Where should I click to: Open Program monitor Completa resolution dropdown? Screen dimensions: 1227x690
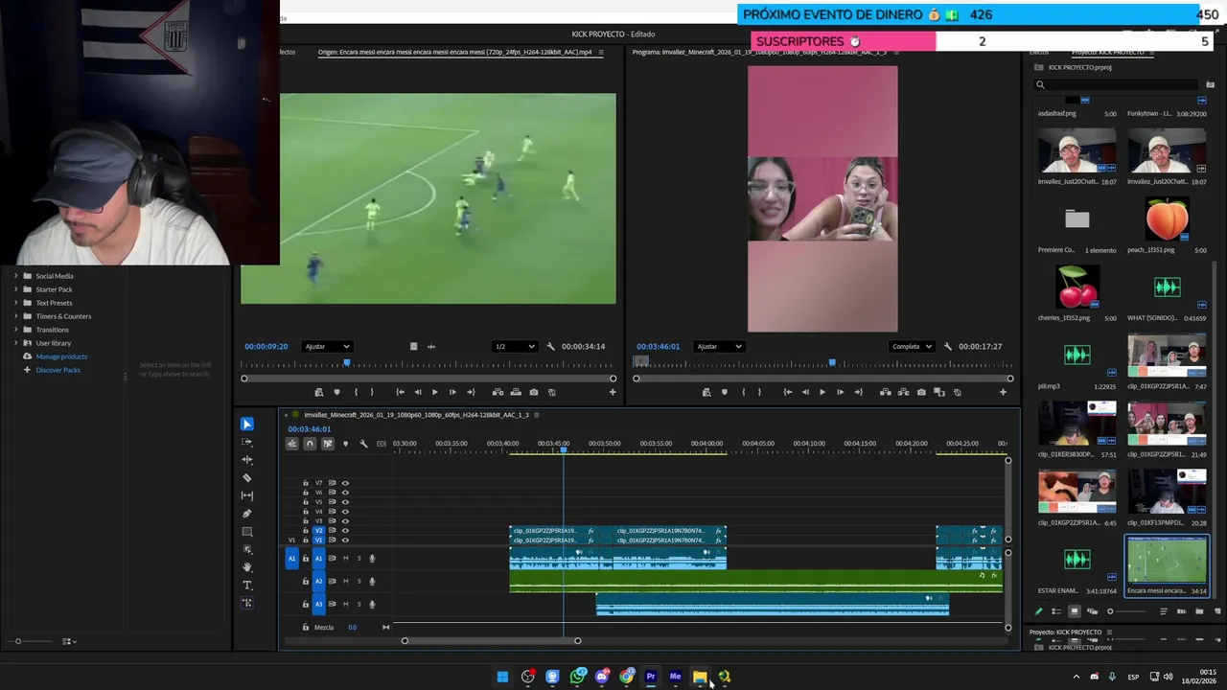(911, 346)
